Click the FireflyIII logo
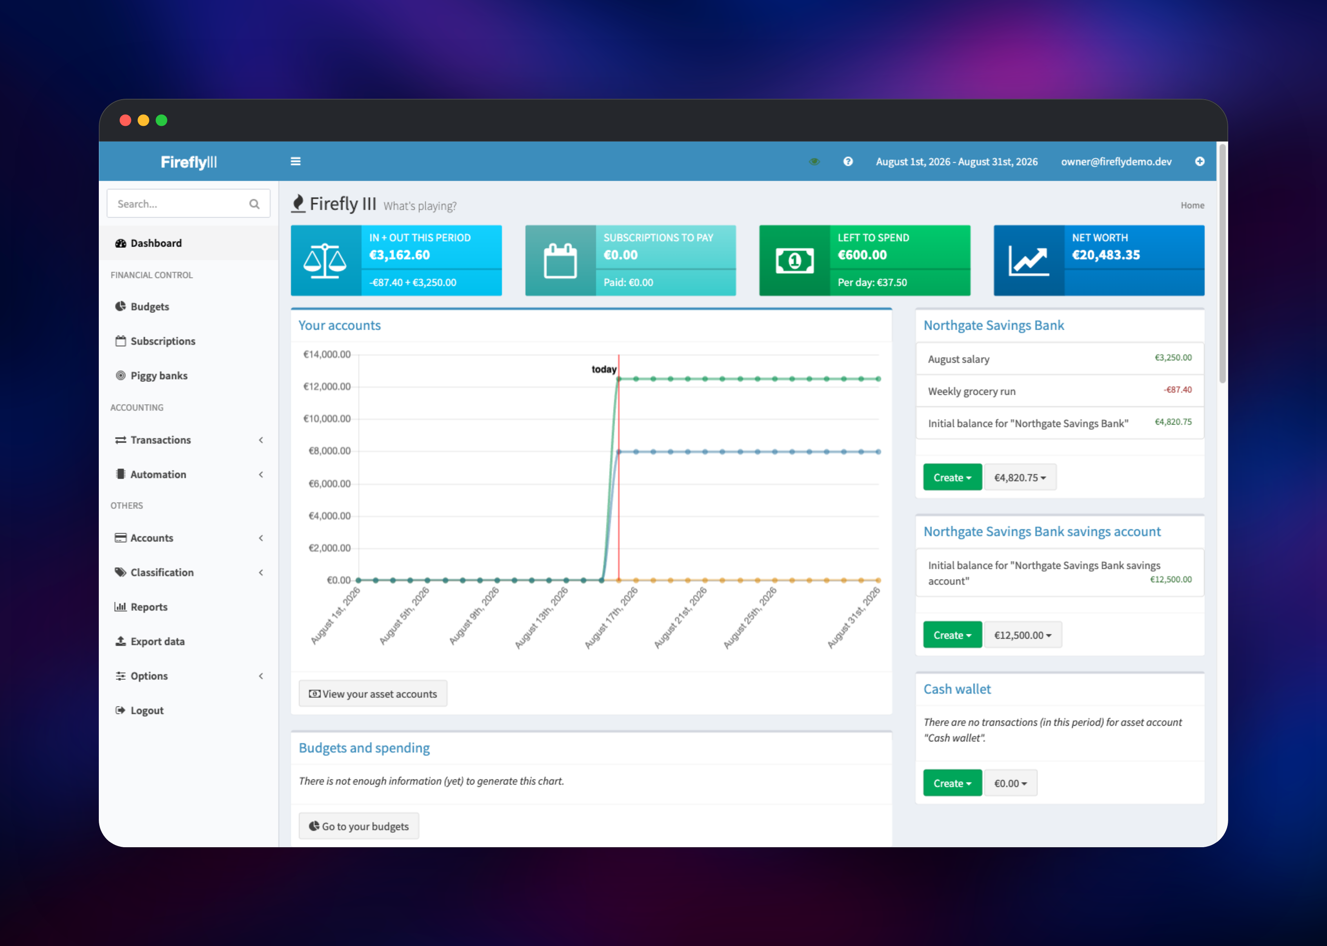The image size is (1327, 946). [x=189, y=162]
